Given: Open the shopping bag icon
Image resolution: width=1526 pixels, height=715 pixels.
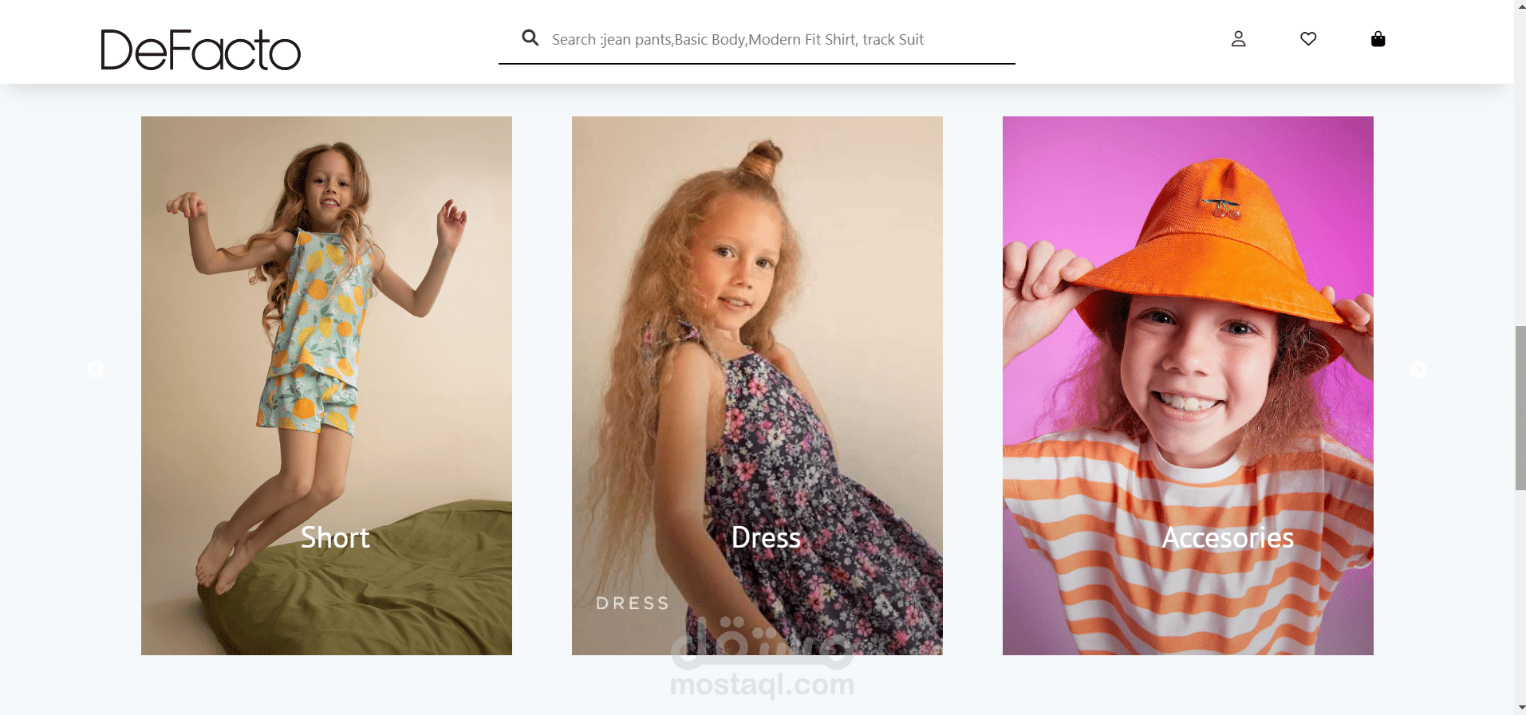Looking at the screenshot, I should point(1378,38).
